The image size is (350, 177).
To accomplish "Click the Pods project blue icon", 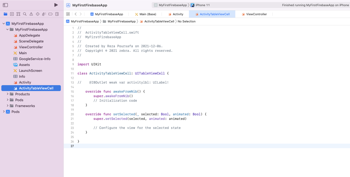I will pos(8,112).
